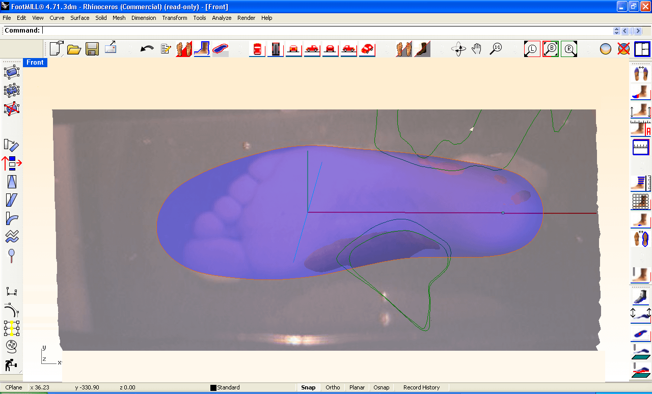652x394 pixels.
Task: Open the notes/properties pencil icon
Action: click(166, 49)
